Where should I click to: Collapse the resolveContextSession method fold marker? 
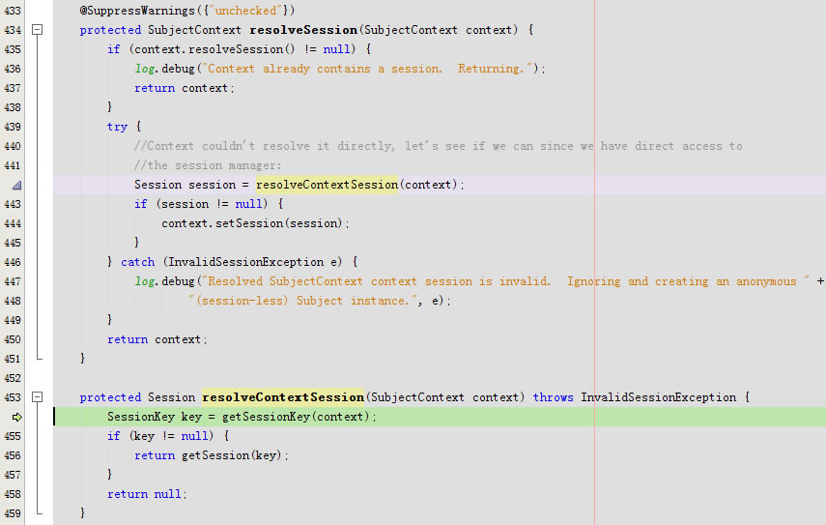(x=38, y=397)
